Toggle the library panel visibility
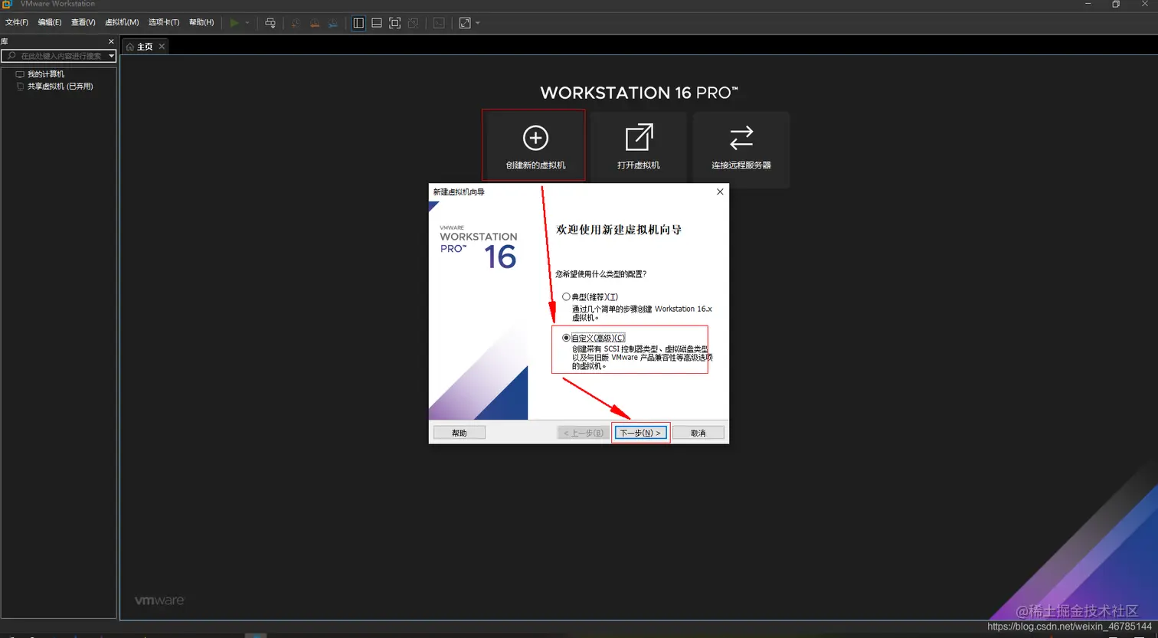Viewport: 1158px width, 638px height. coord(358,22)
